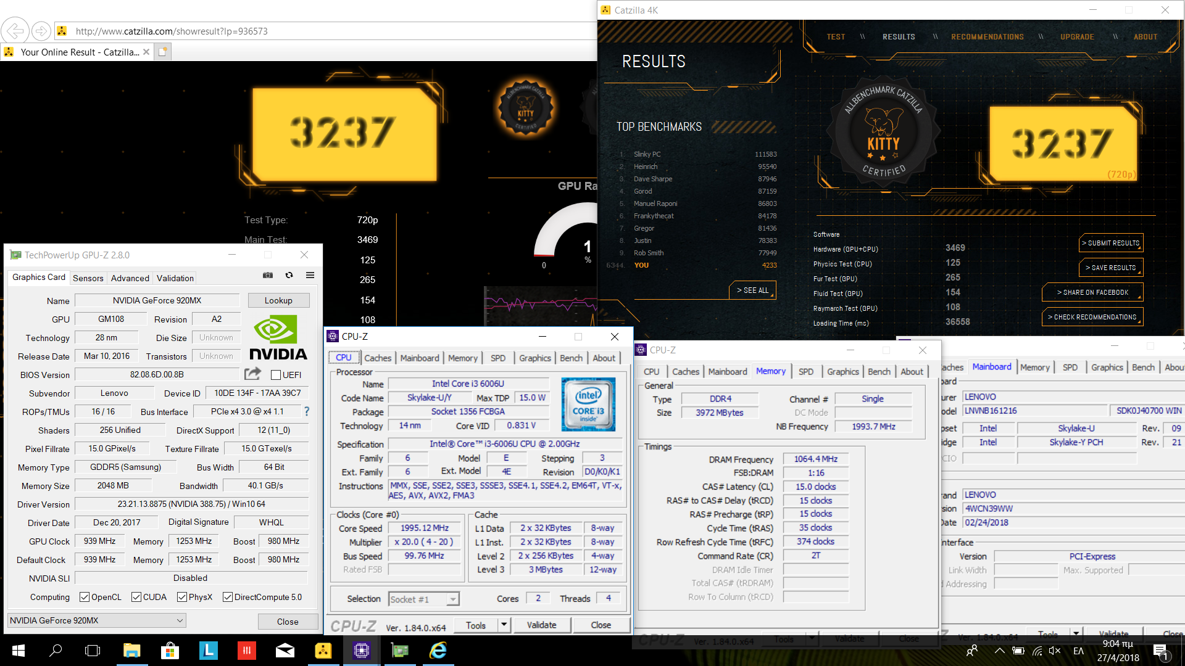The height and width of the screenshot is (666, 1185).
Task: Click SHARE ON FACEBOOK in Catzilla
Action: [x=1092, y=292]
